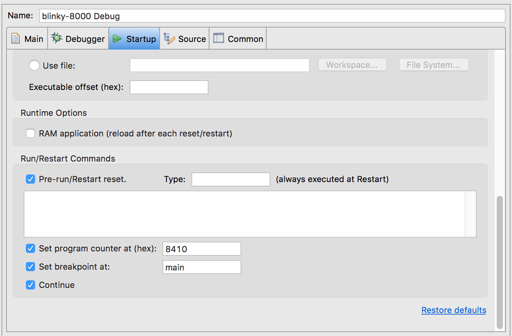512x336 pixels.
Task: Click the program counter field showing 8410
Action: click(x=201, y=249)
